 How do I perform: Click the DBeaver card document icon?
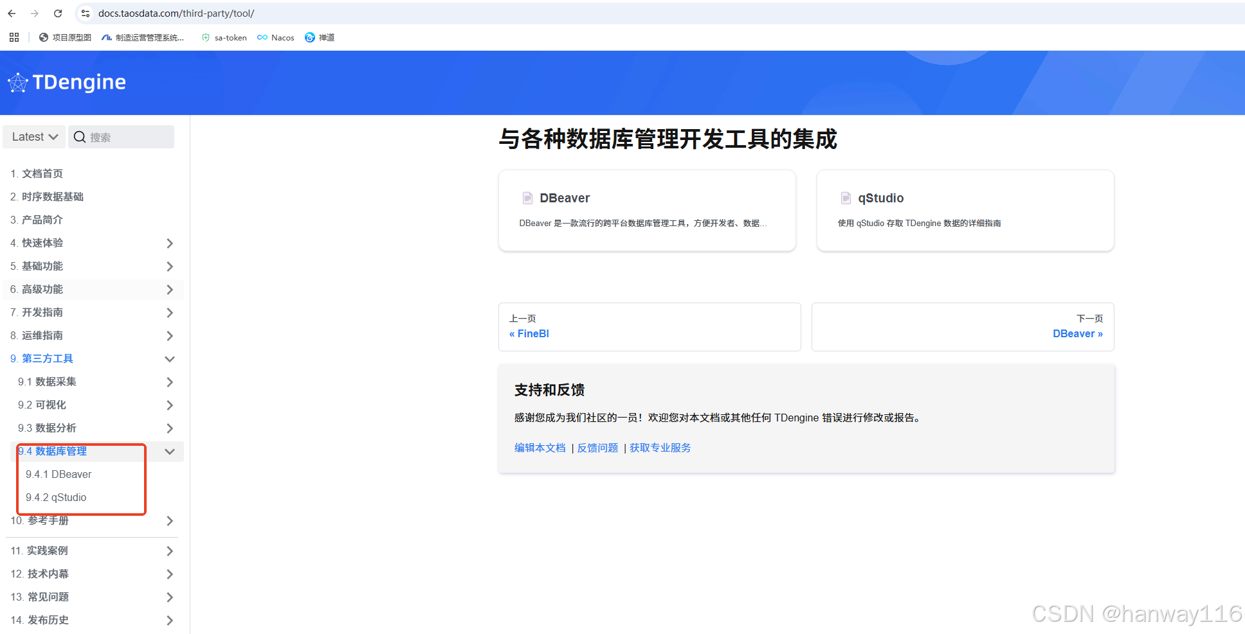pyautogui.click(x=527, y=198)
